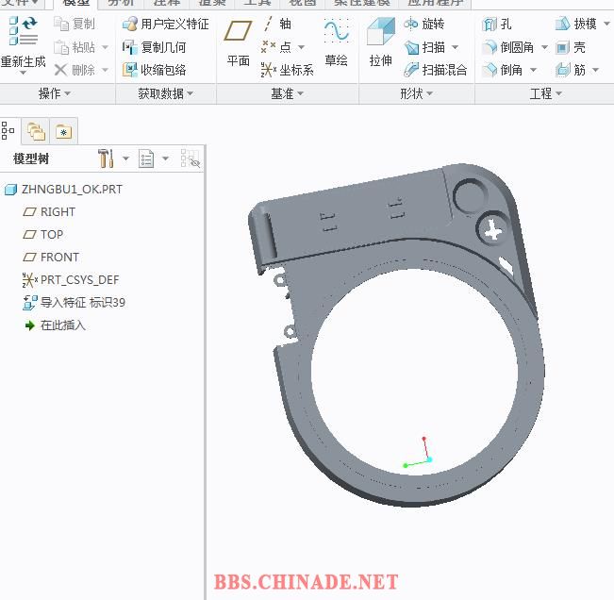Select the Chamfer (倒角) tool
The width and height of the screenshot is (614, 600).
[503, 70]
